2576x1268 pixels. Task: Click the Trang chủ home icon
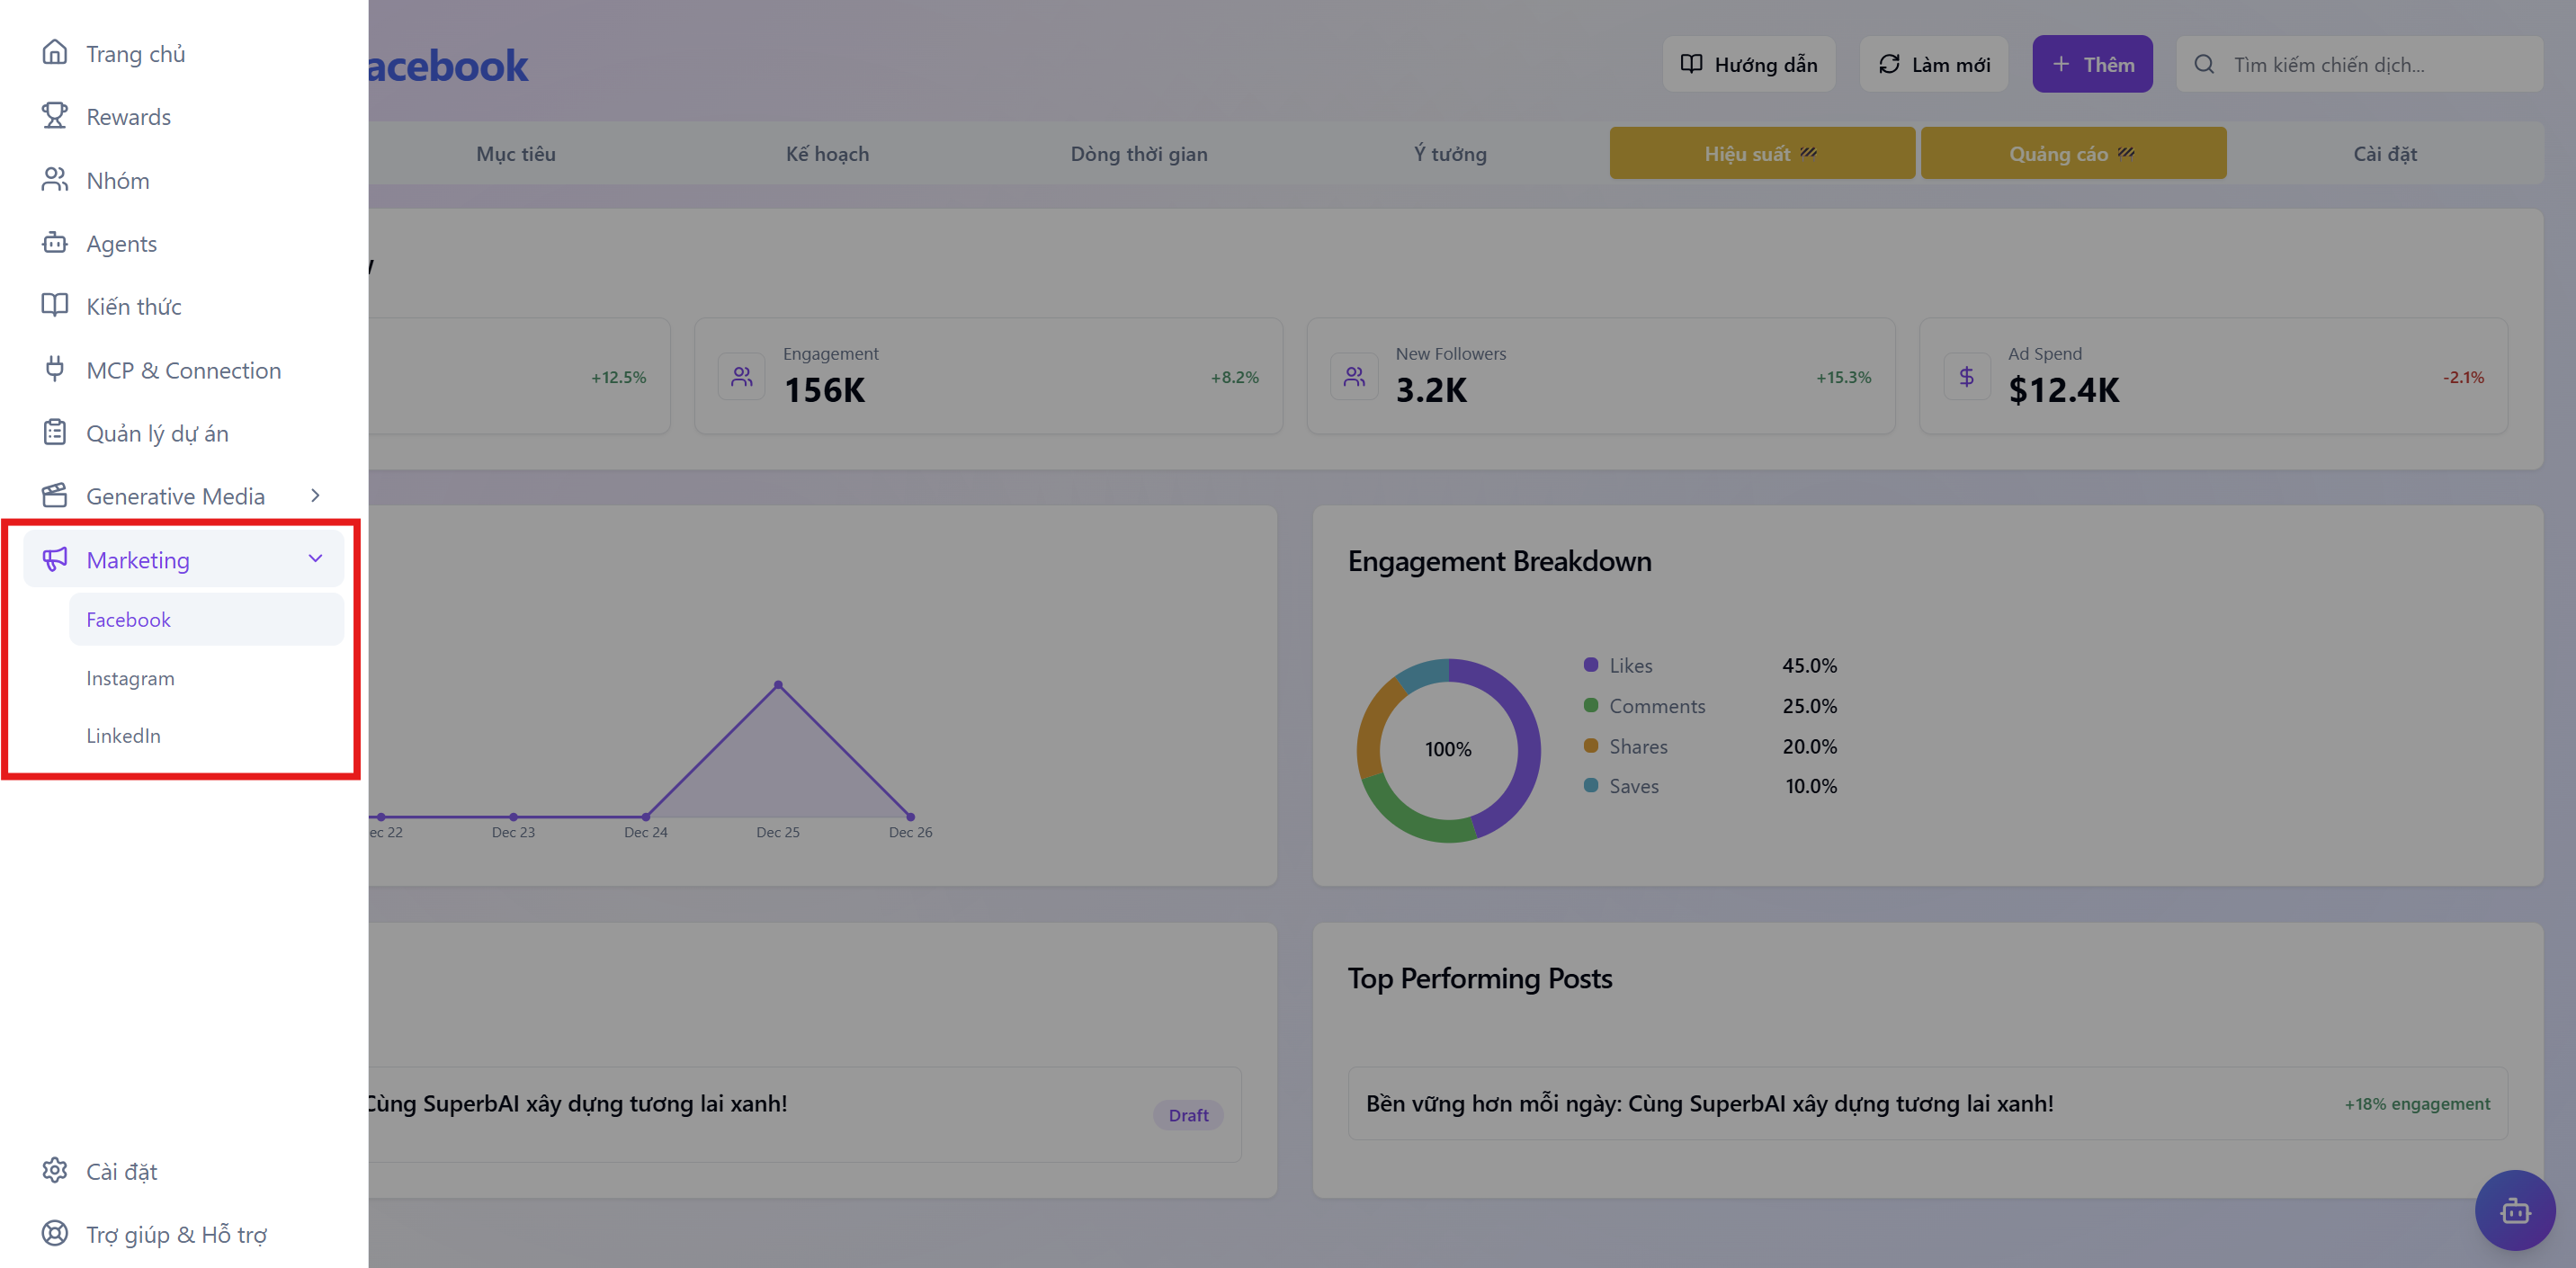pyautogui.click(x=54, y=52)
